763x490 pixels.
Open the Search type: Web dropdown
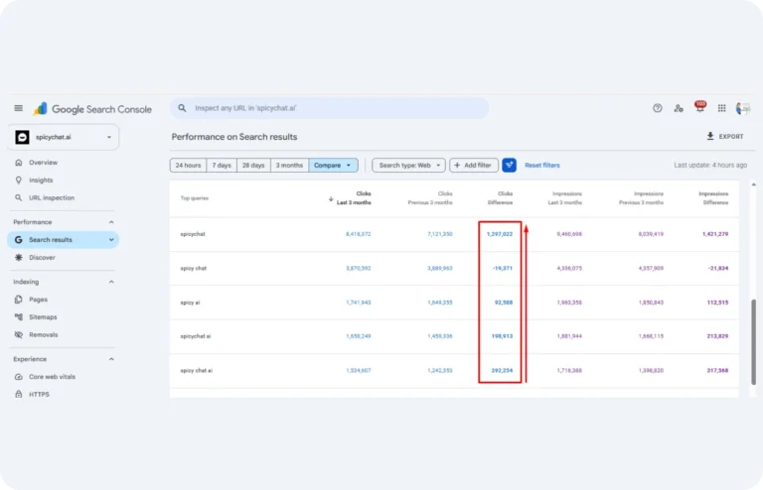pos(408,165)
